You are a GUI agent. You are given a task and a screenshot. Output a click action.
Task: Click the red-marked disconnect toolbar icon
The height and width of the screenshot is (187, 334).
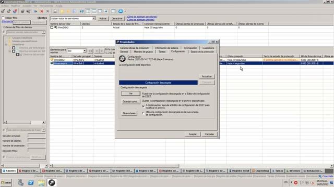(15, 11)
